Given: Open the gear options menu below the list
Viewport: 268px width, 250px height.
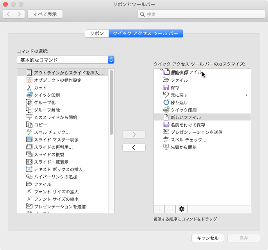Looking at the screenshot, I should click(181, 209).
